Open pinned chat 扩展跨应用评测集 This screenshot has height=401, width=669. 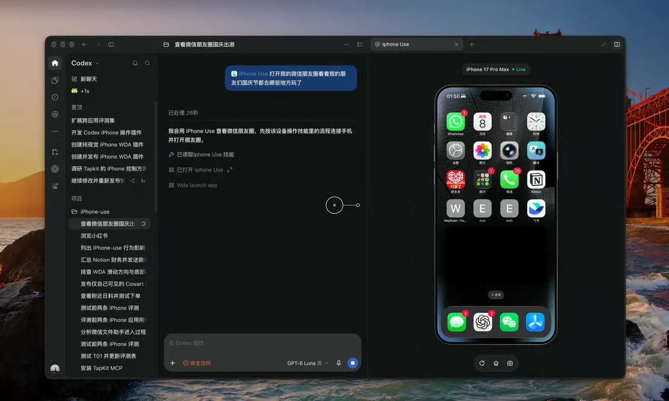tap(93, 120)
